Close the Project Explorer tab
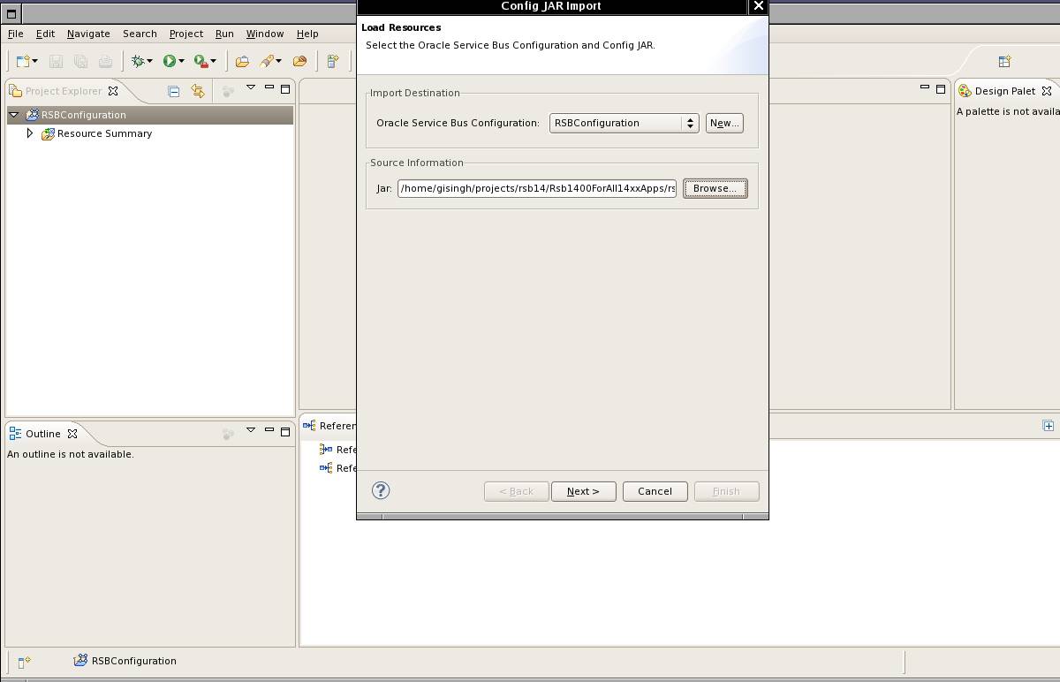Screen dimensions: 1060x682 coord(113,90)
